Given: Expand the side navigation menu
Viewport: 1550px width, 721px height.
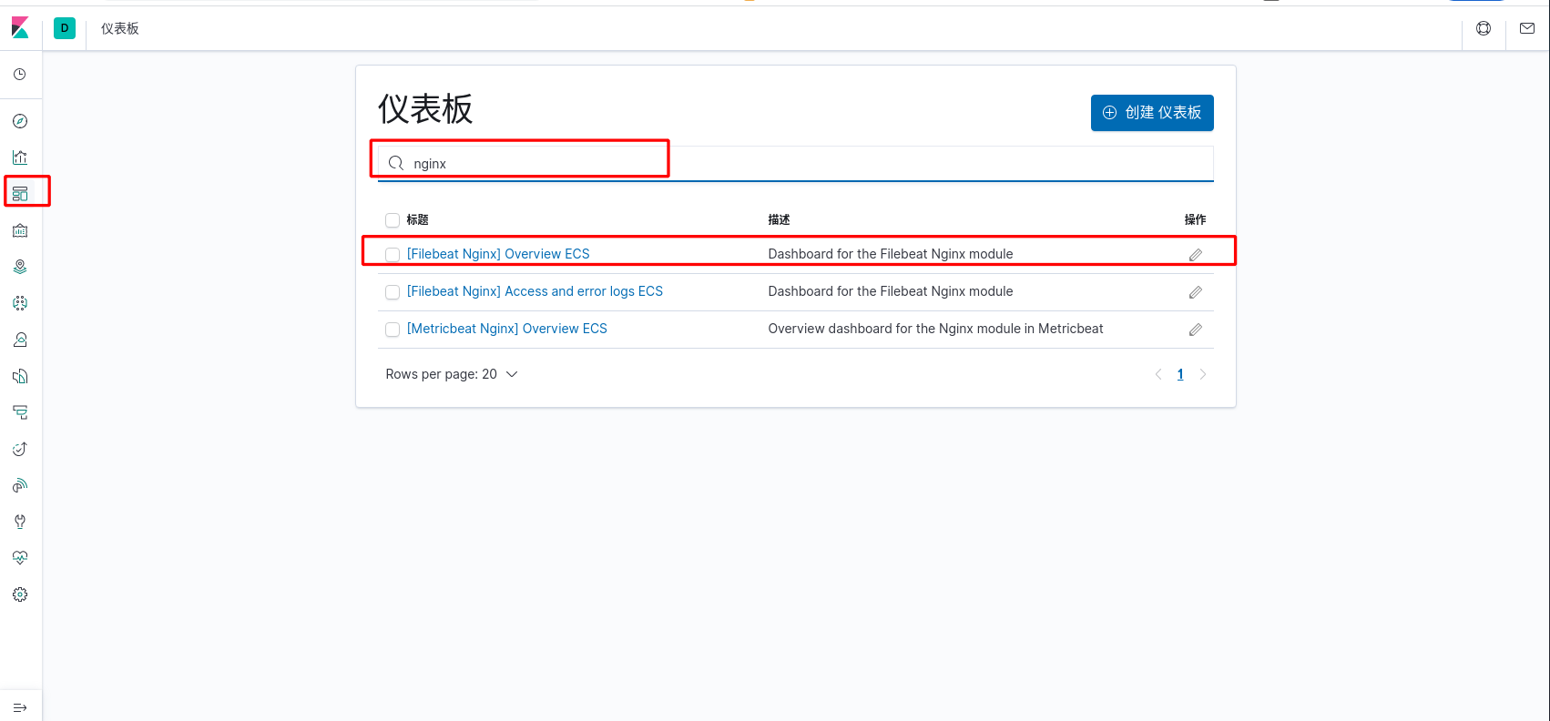Looking at the screenshot, I should (20, 707).
